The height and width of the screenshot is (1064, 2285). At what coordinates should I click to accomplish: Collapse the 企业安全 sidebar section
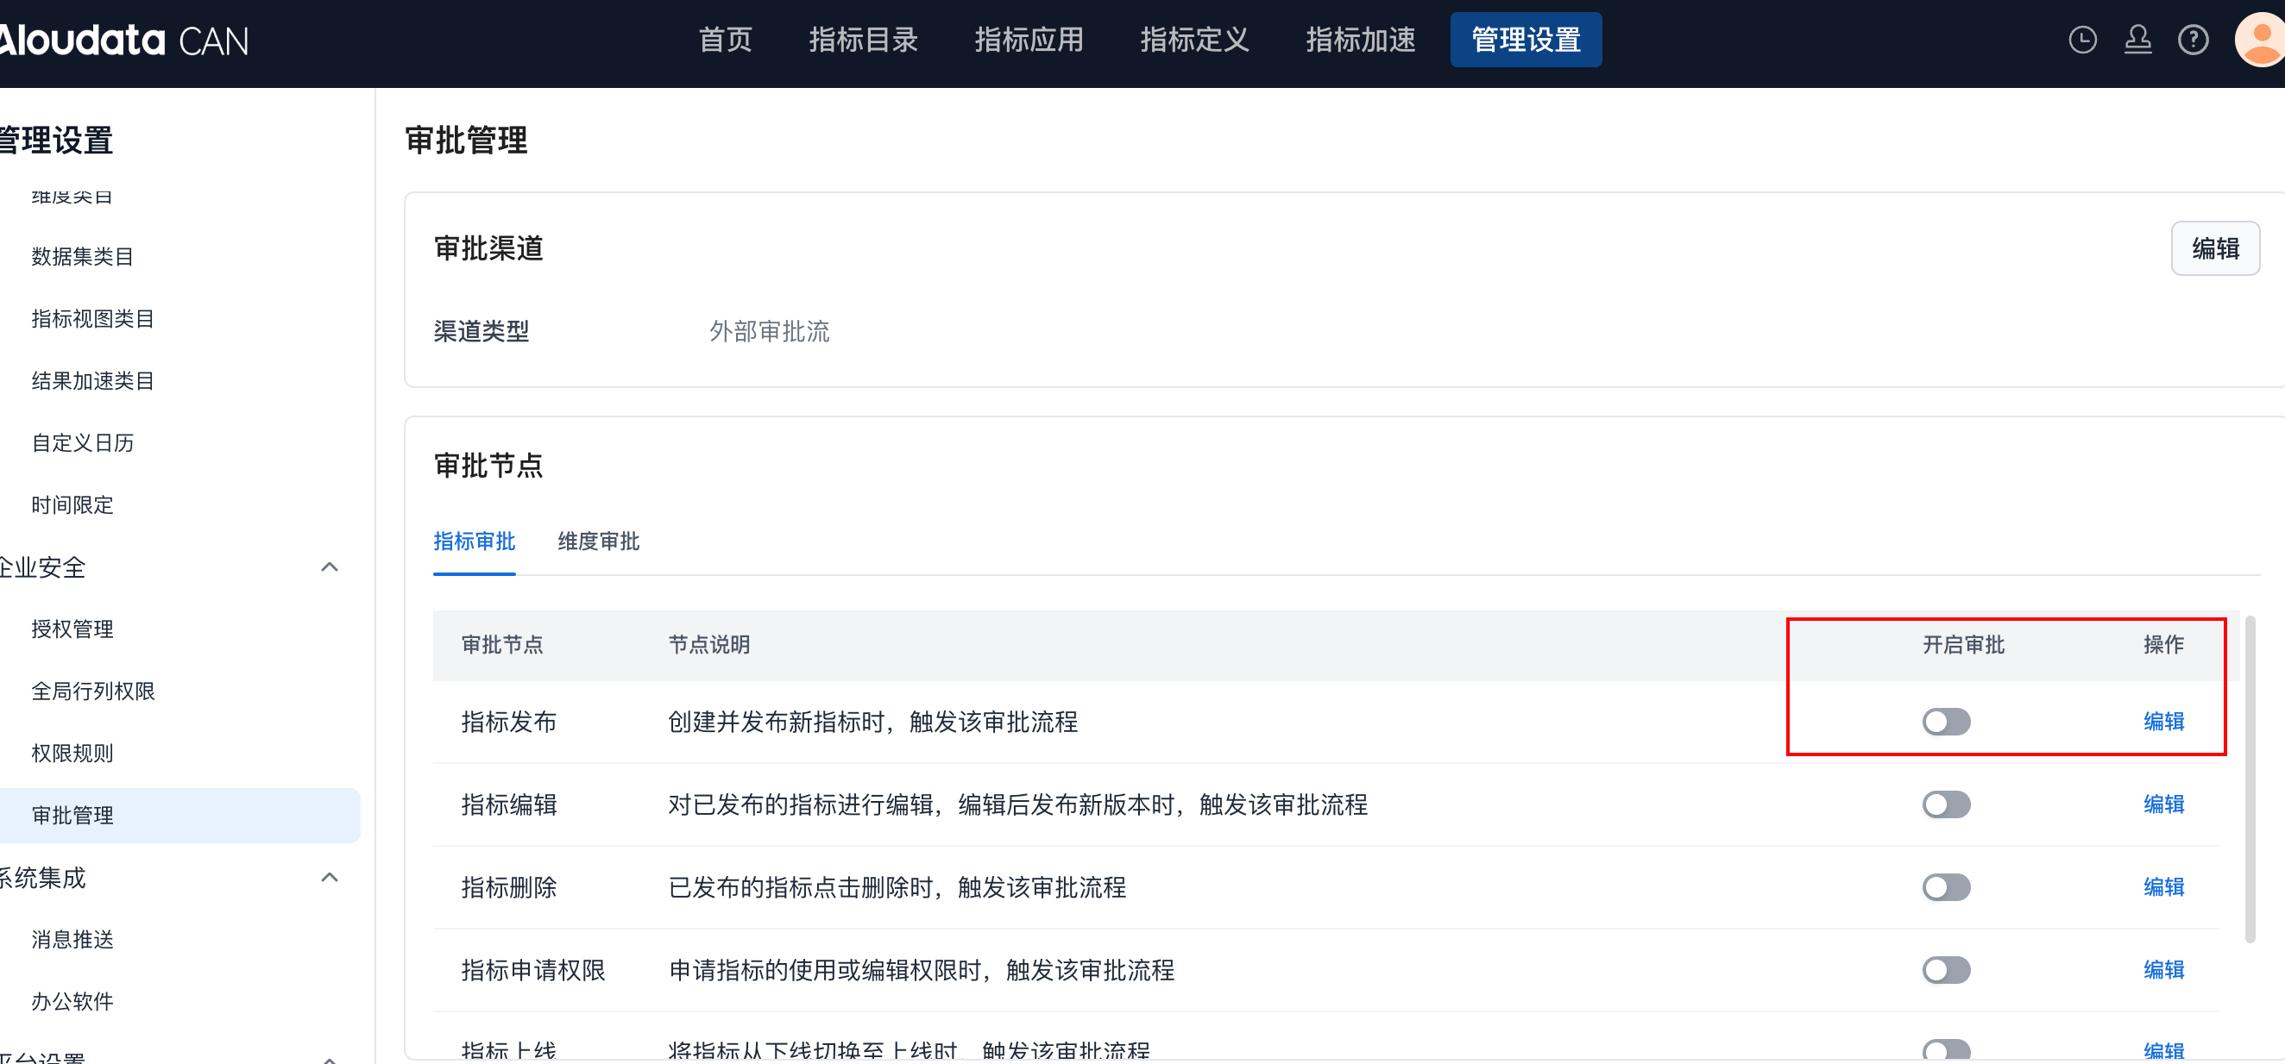(329, 567)
